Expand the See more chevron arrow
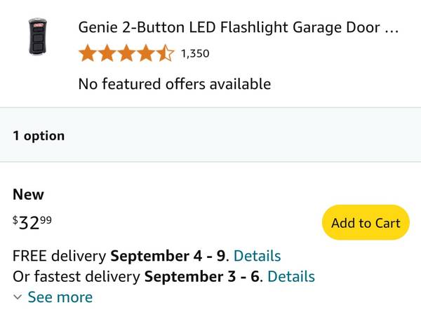This screenshot has width=421, height=312. coord(18,297)
